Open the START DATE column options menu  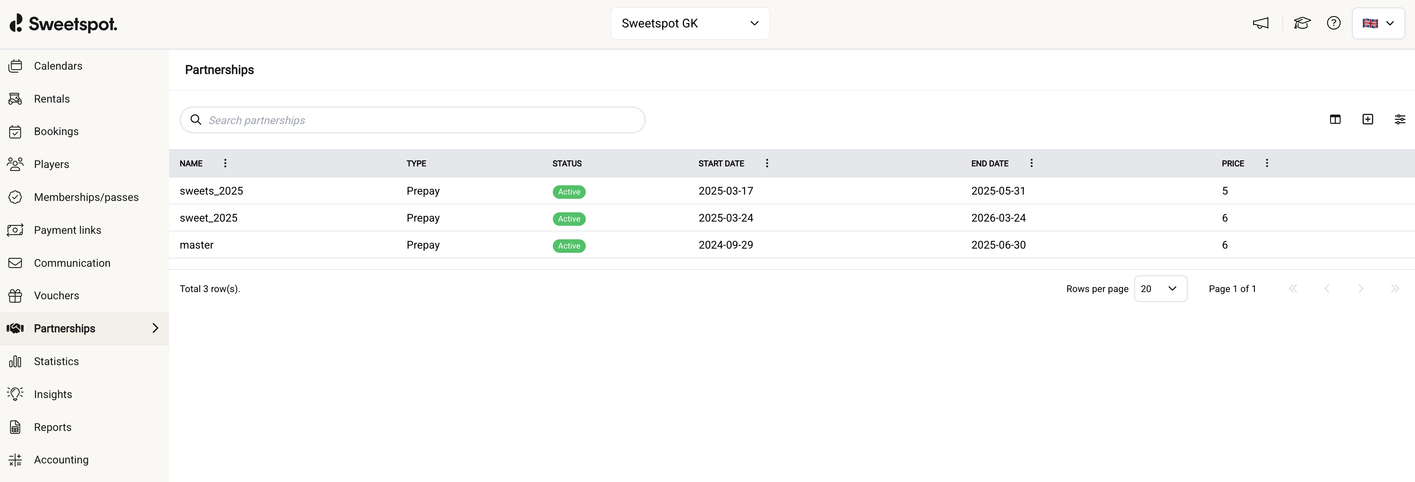click(x=767, y=163)
